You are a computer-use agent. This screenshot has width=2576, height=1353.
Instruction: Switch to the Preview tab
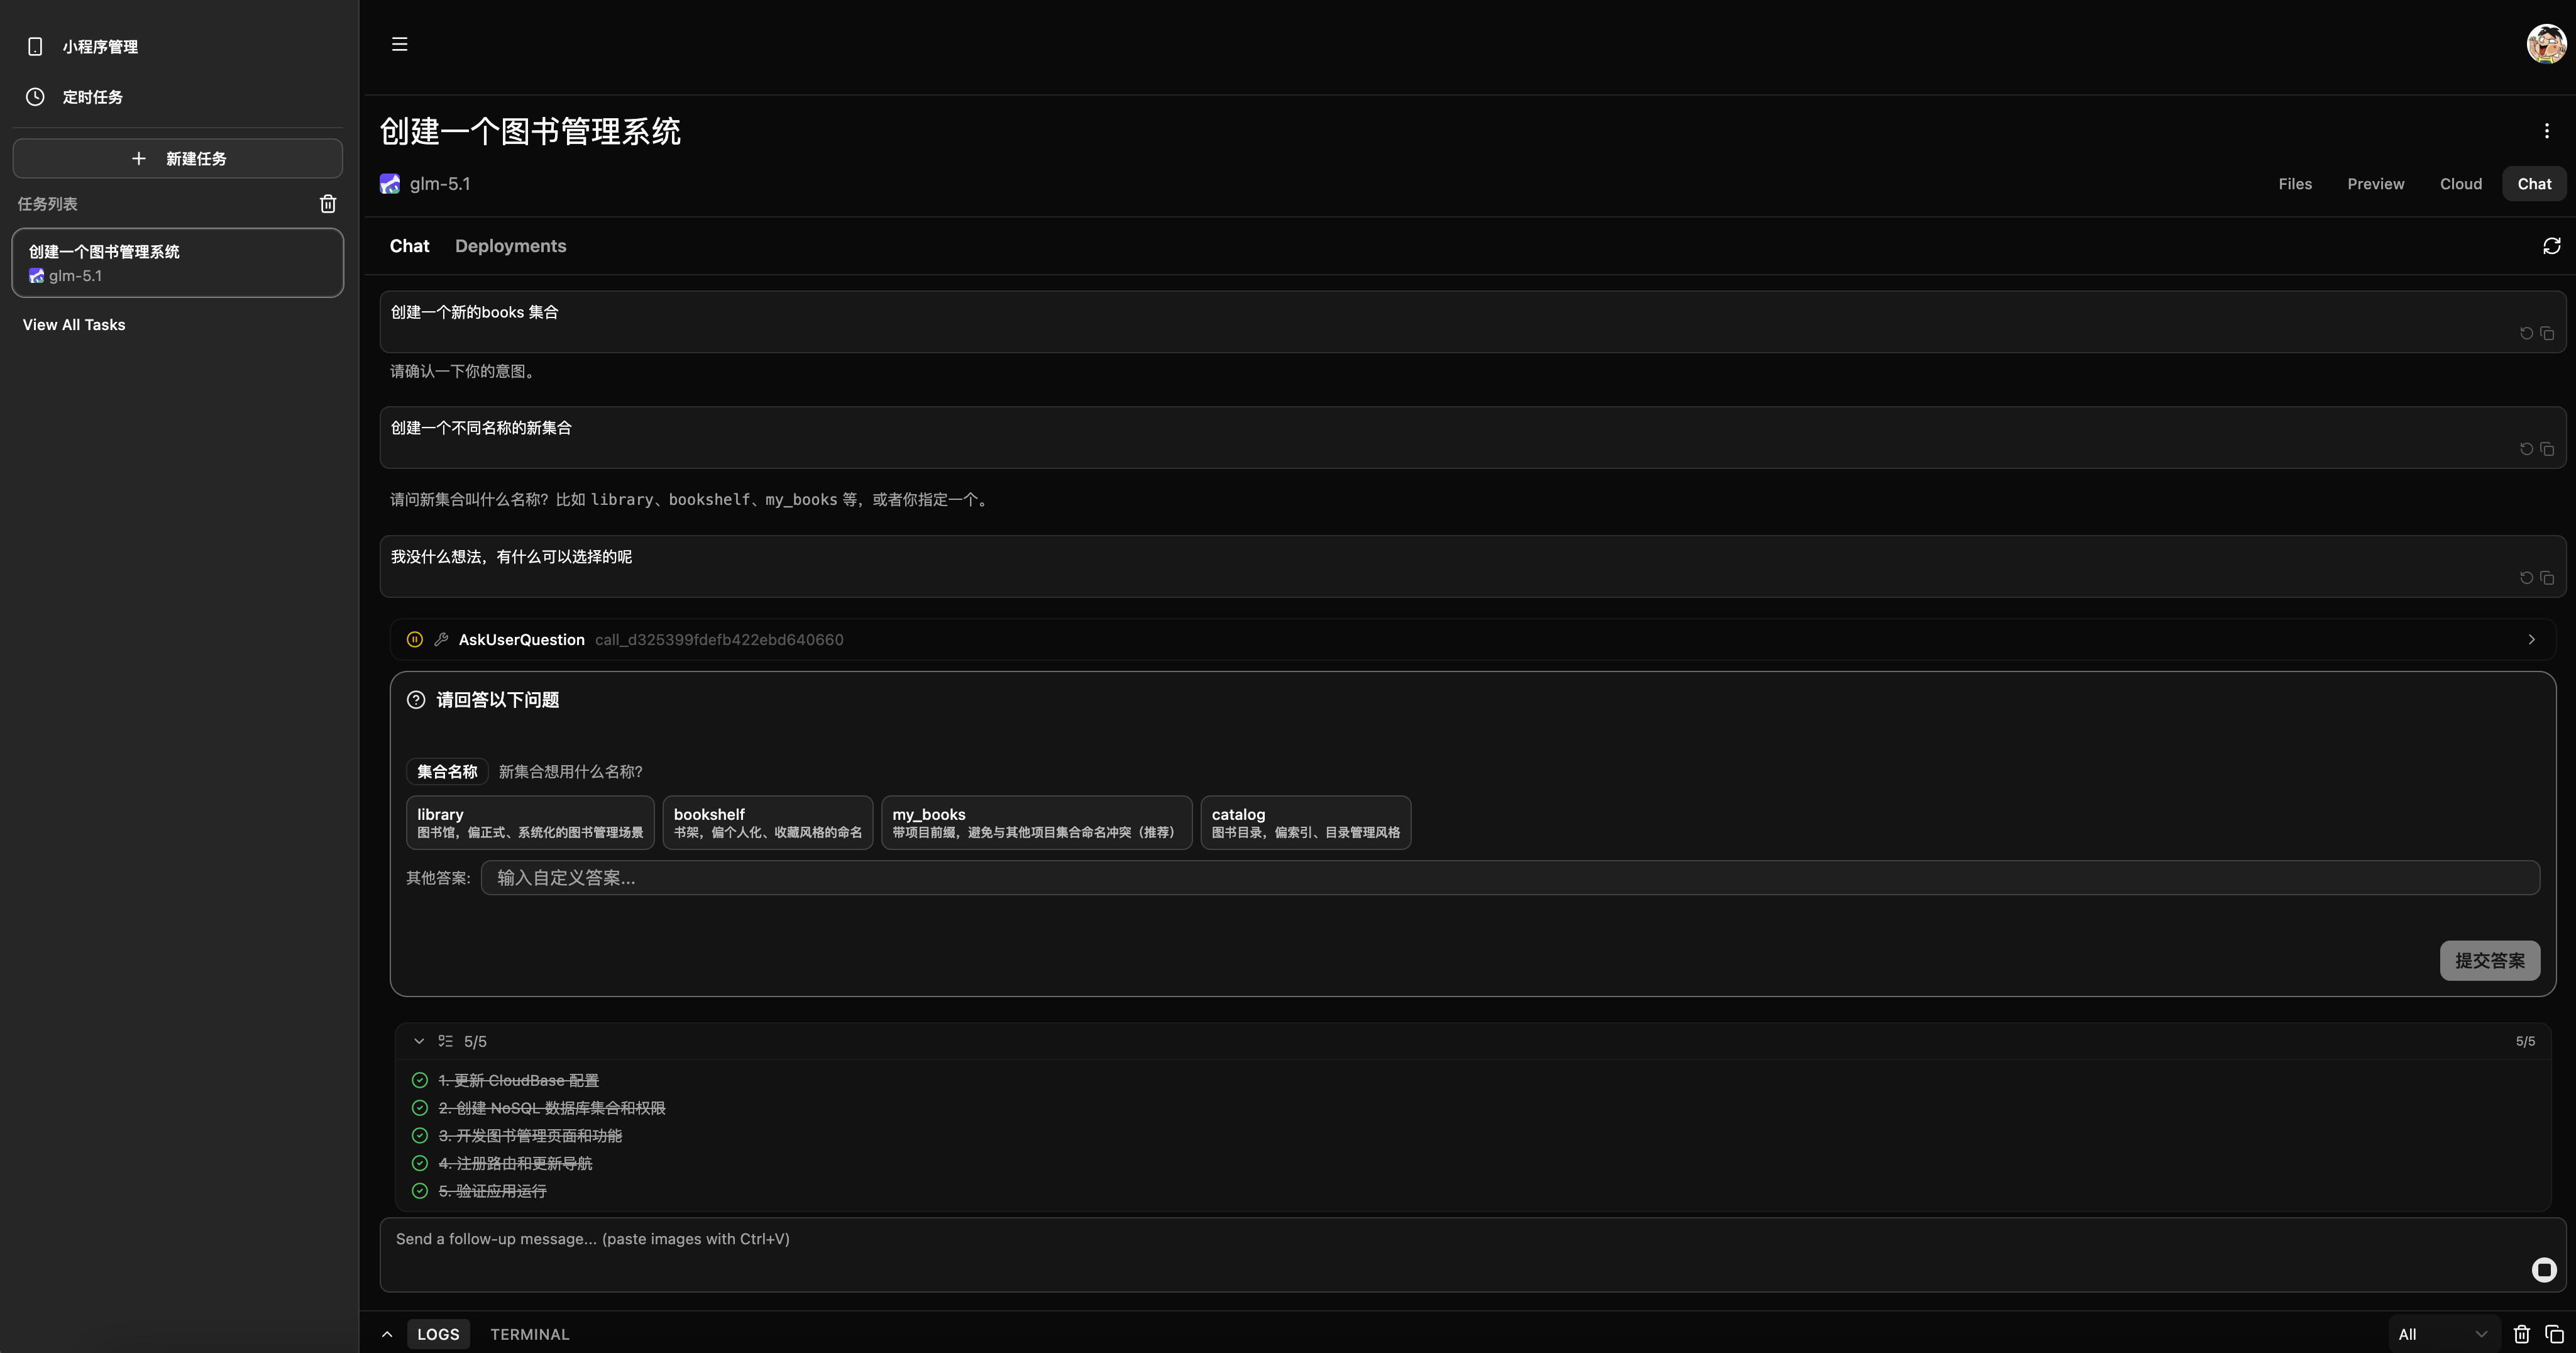click(x=2376, y=184)
